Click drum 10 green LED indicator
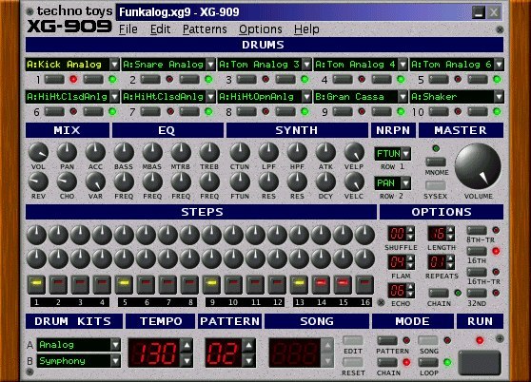The width and height of the screenshot is (531, 382). click(x=497, y=111)
